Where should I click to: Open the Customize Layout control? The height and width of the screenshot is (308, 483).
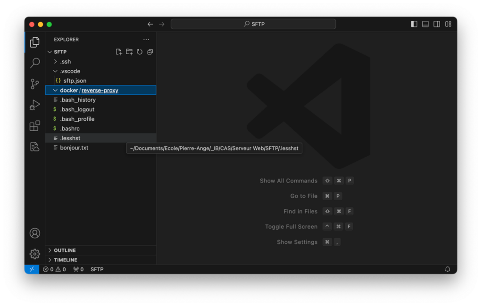(x=448, y=24)
